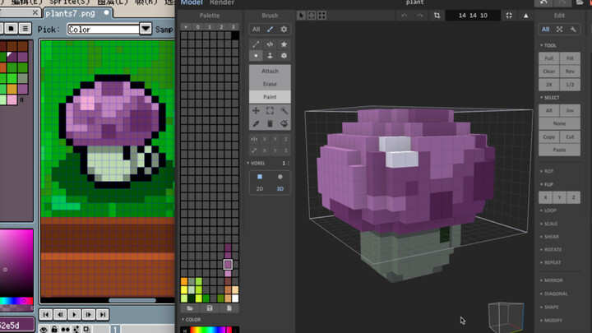This screenshot has height=333, width=592.
Task: Click the hamburger options button in Aseprite
Action: point(25,28)
